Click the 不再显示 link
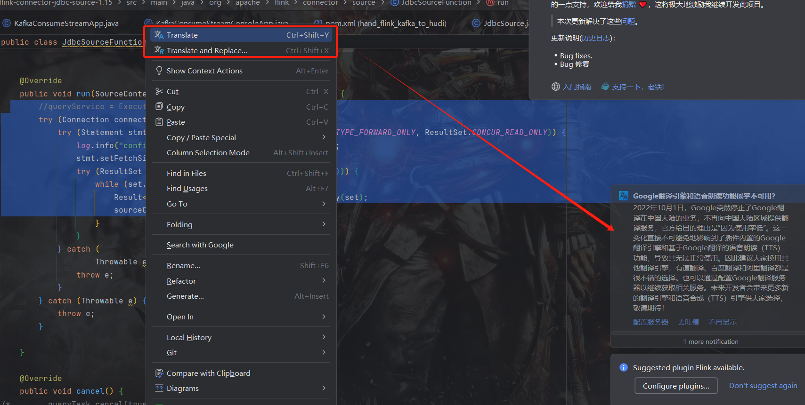 (x=722, y=322)
